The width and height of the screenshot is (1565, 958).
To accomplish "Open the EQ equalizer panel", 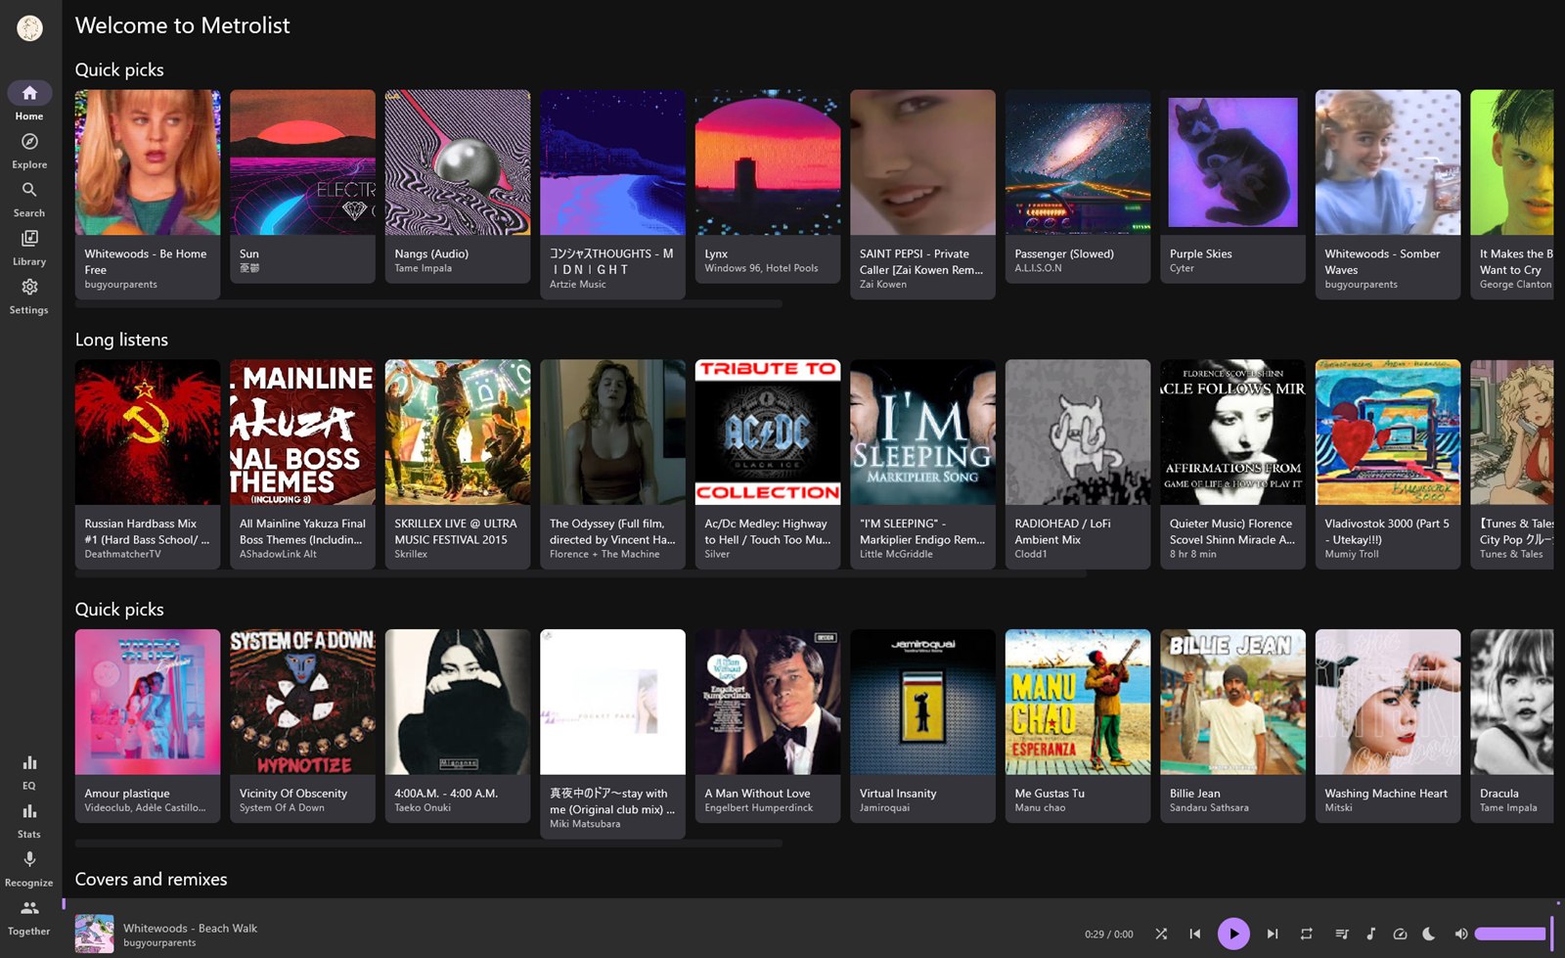I will 29,772.
